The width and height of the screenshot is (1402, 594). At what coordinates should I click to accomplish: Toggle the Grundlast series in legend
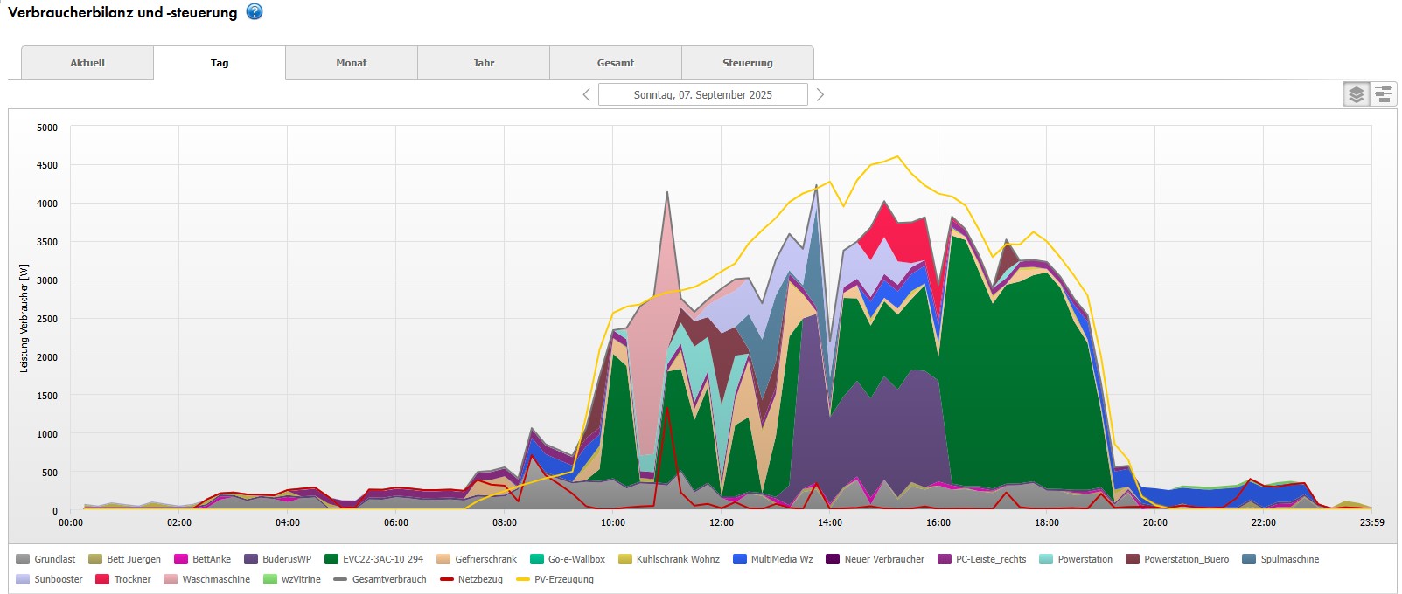pyautogui.click(x=54, y=559)
